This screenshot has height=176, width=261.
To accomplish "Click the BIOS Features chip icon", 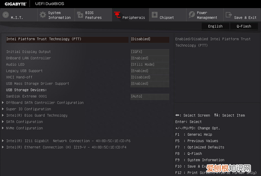I will [80, 15].
